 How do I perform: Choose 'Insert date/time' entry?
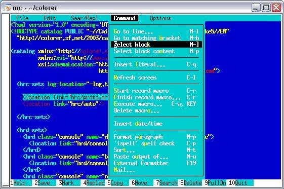coord(156,124)
